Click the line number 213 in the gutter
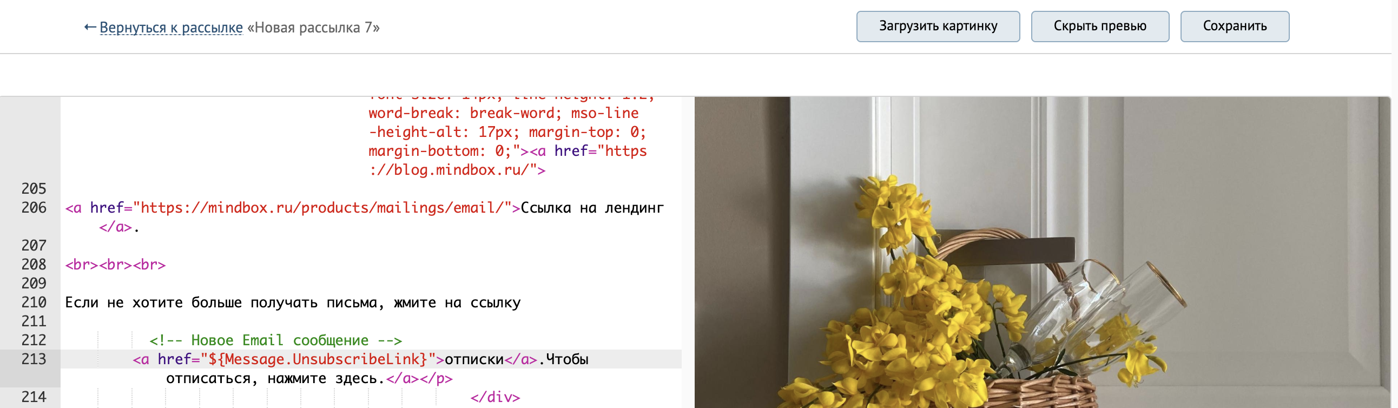Viewport: 1398px width, 408px height. (x=34, y=359)
